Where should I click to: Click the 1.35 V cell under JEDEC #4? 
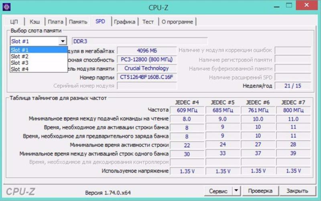click(187, 171)
